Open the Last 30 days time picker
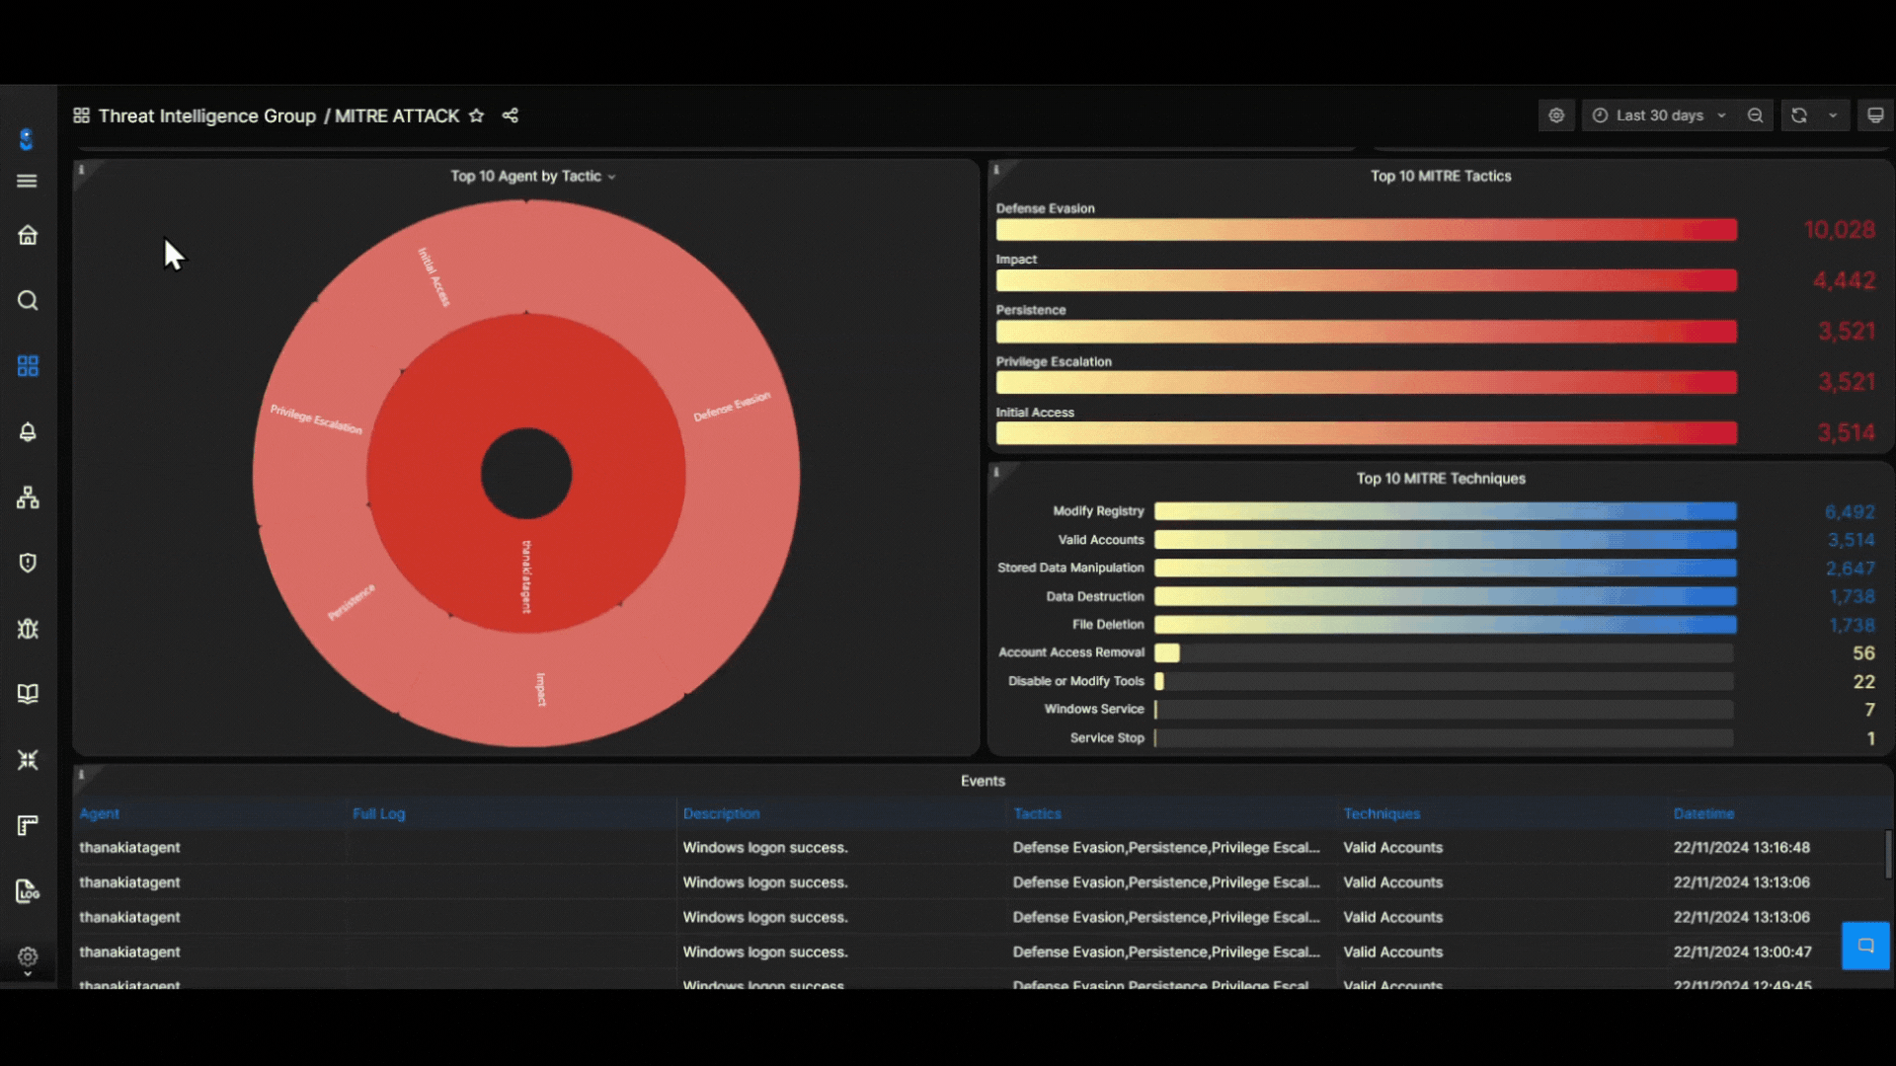Viewport: 1896px width, 1066px height. (1659, 115)
